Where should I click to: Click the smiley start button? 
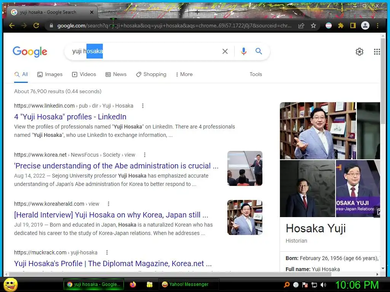[x=10, y=284]
